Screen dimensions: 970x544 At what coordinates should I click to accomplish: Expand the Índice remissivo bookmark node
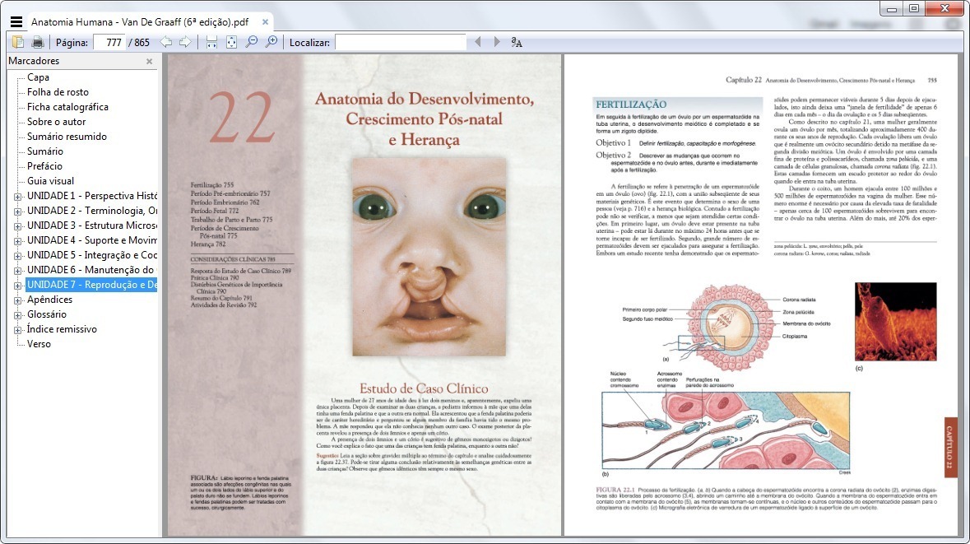18,331
